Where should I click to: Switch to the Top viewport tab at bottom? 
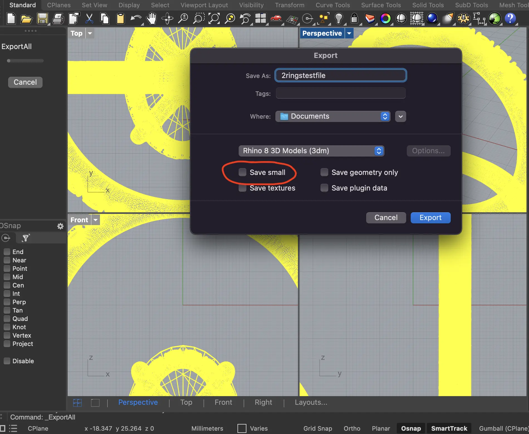[186, 403]
